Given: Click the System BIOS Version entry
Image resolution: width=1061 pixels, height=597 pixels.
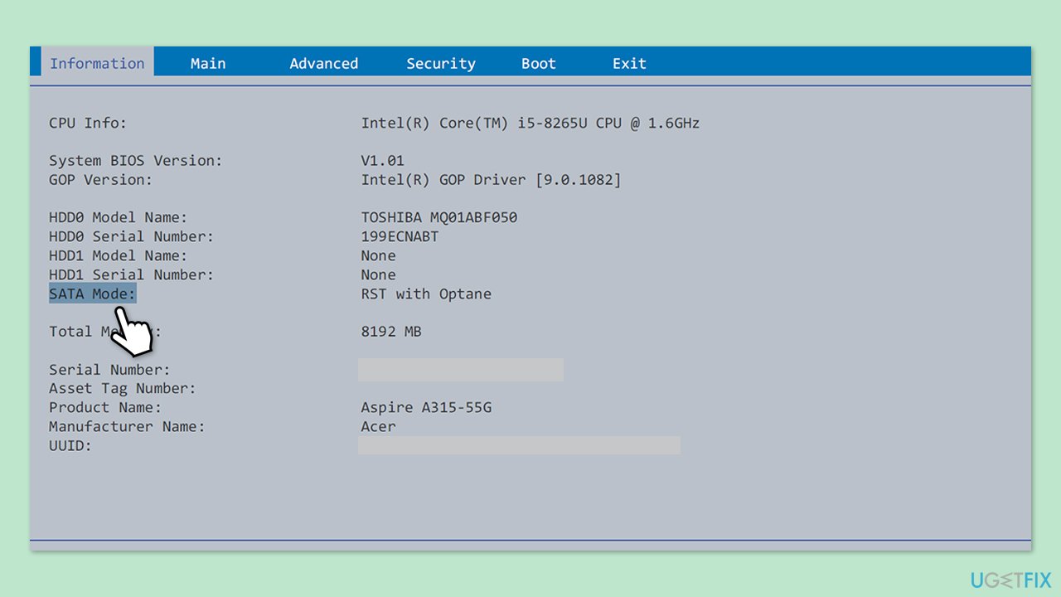Looking at the screenshot, I should 135,160.
